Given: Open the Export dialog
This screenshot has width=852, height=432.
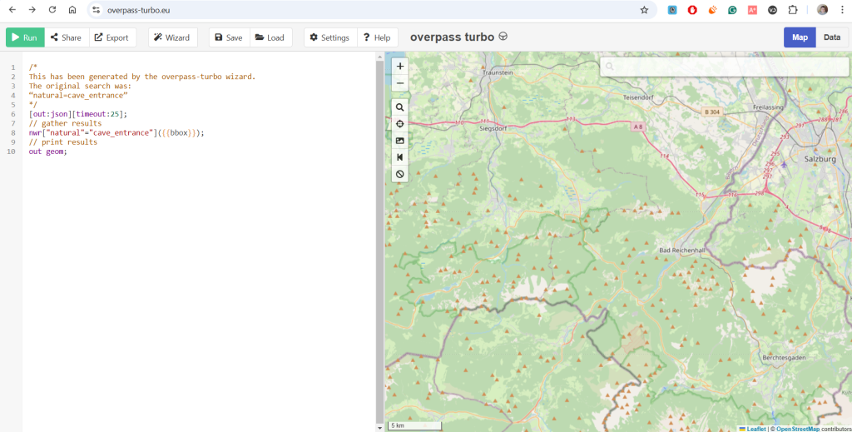Looking at the screenshot, I should [112, 37].
